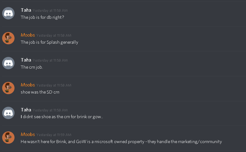
Task: Click the timestamp on Taha's first message
Action: click(x=50, y=11)
